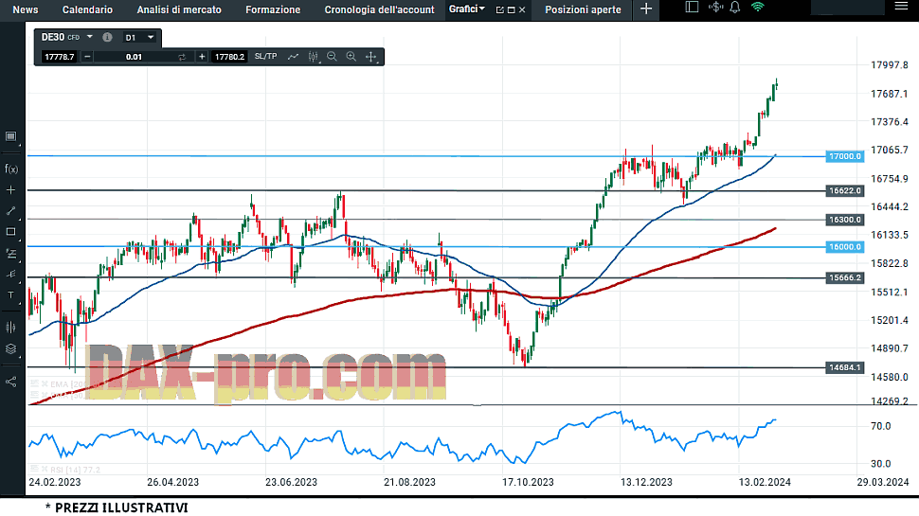Click the RSI [14] 77.2 indicator label

(x=75, y=470)
